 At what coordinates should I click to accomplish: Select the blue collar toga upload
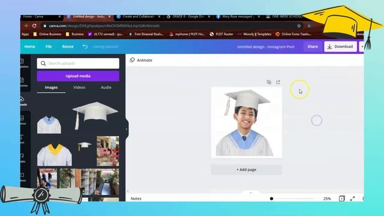pyautogui.click(x=49, y=125)
